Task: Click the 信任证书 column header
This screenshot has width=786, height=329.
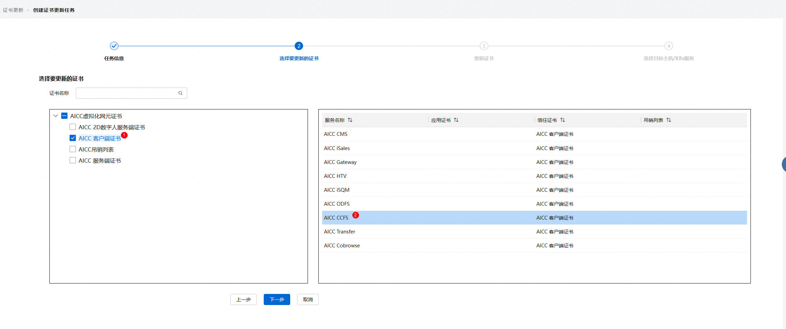Action: point(547,120)
